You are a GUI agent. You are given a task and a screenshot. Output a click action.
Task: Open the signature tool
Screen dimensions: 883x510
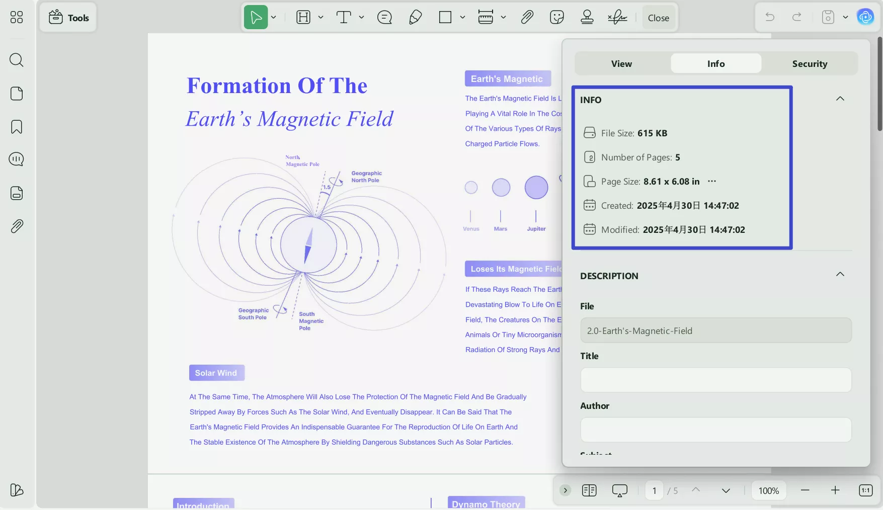pos(617,18)
